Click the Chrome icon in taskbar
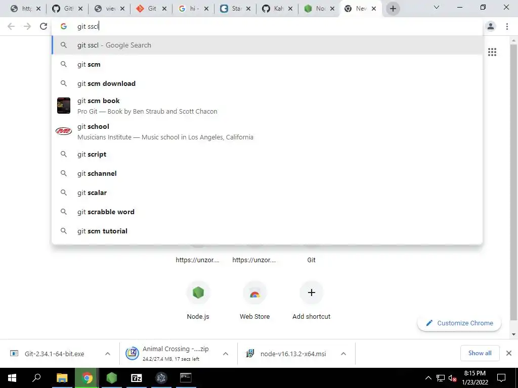 (x=87, y=378)
